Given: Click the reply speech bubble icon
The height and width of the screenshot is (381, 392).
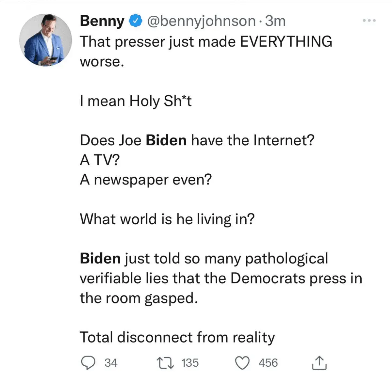Looking at the screenshot, I should tap(88, 363).
